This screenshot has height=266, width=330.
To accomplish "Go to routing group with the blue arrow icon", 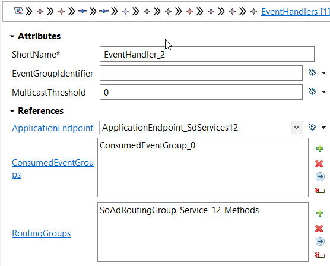I will tap(320, 241).
